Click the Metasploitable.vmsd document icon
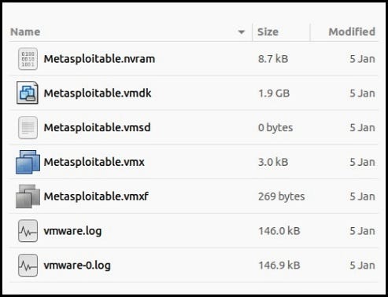388x297 pixels. [x=28, y=128]
